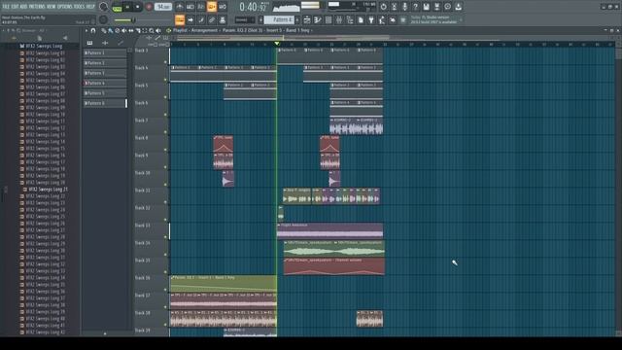Show audio clips tab in picker panel
The image size is (622, 350).
105,43
